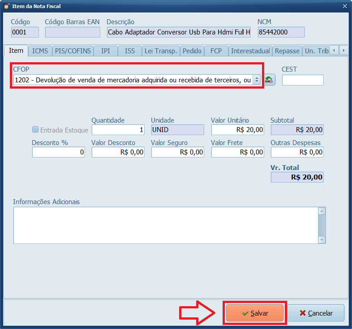Focus the CEST text field
The image size is (352, 329).
point(302,80)
